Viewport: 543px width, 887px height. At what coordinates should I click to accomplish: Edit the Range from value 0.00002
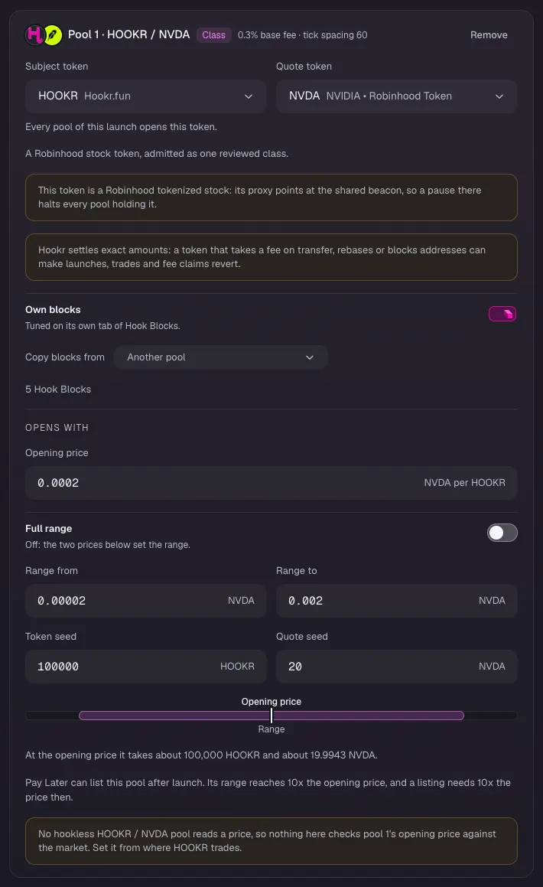pos(146,601)
